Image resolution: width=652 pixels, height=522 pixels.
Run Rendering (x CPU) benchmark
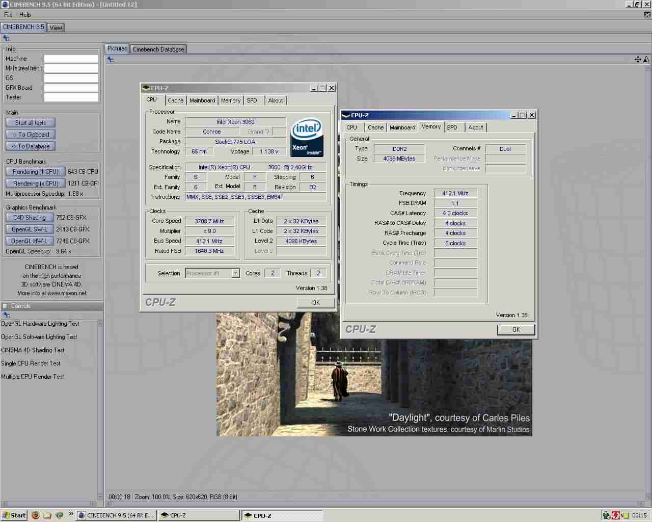[36, 184]
